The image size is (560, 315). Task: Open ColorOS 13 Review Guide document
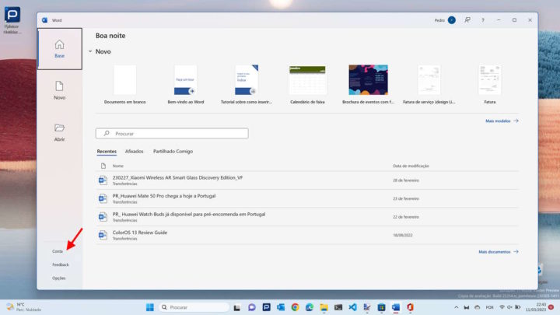(x=307, y=235)
